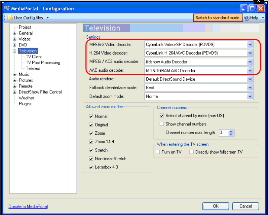269x215 pixels.
Task: Uncheck the Zoom 14:9 checkbox
Action: pyautogui.click(x=91, y=142)
